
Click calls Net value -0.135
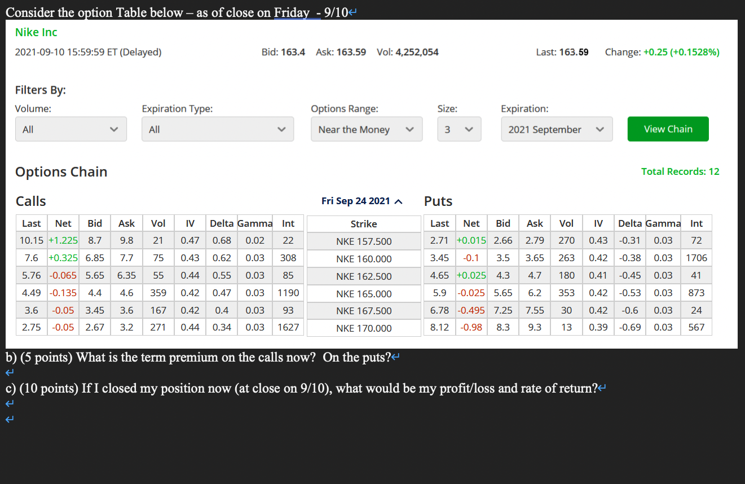63,293
